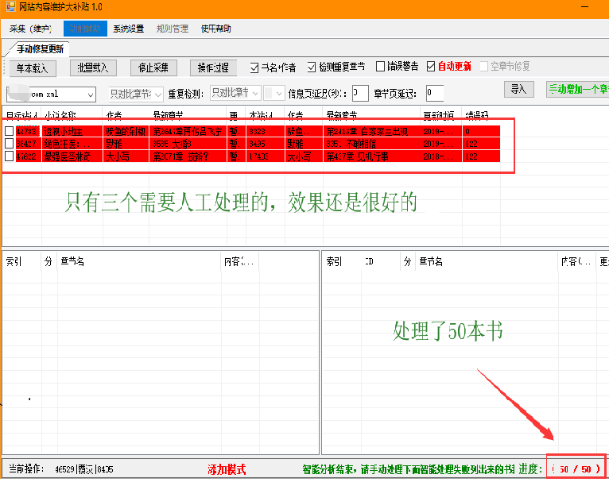The width and height of the screenshot is (609, 482).
Task: Click the 停止采集 button
Action: (153, 67)
